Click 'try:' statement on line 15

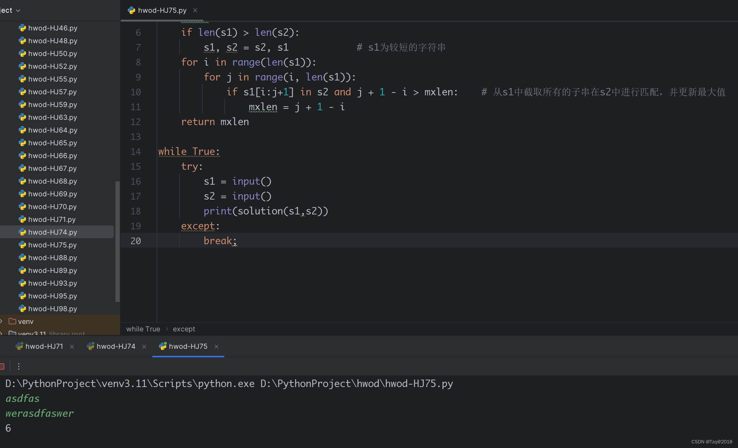tap(192, 167)
